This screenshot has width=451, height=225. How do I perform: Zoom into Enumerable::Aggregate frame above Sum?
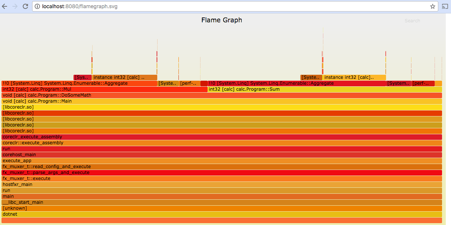[x=297, y=83]
